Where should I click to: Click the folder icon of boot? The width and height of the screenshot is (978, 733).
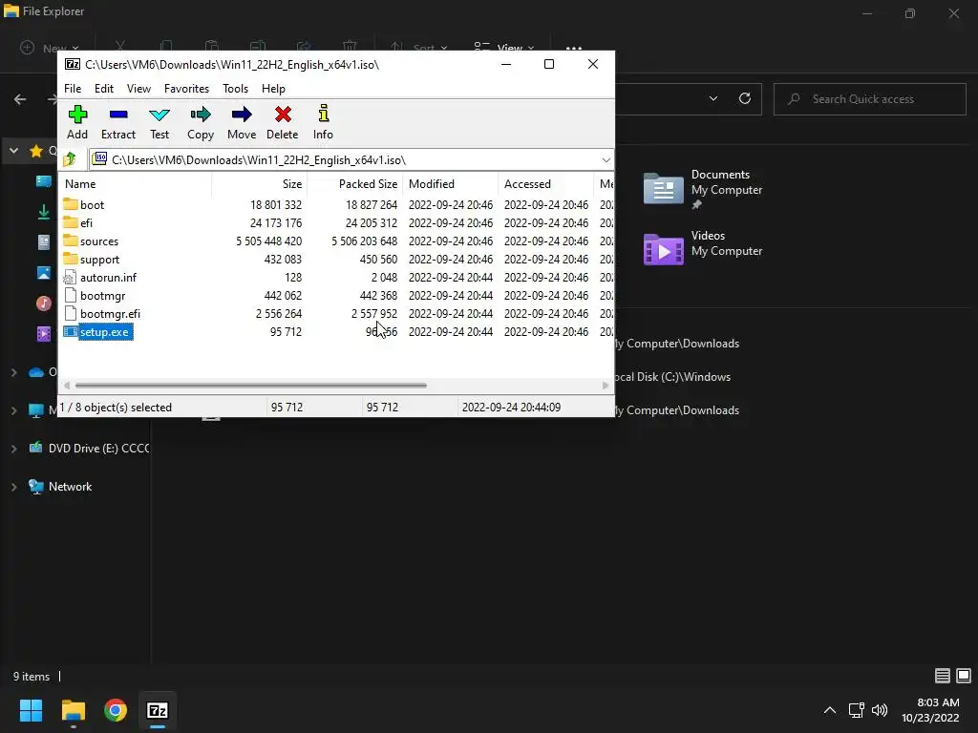tap(71, 204)
